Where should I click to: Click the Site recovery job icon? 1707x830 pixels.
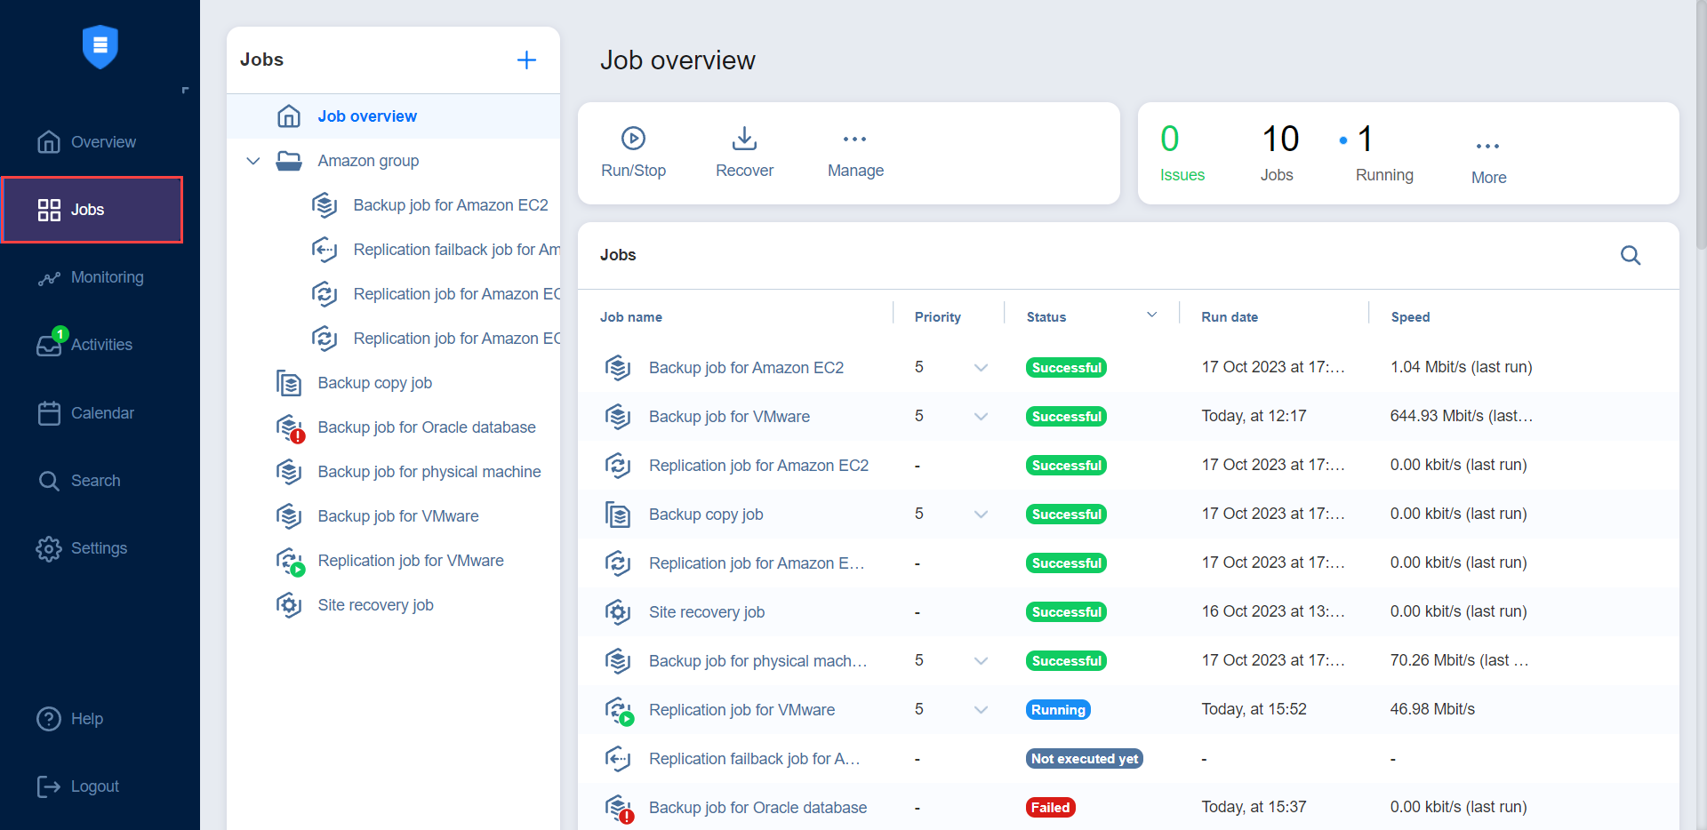[x=288, y=604]
